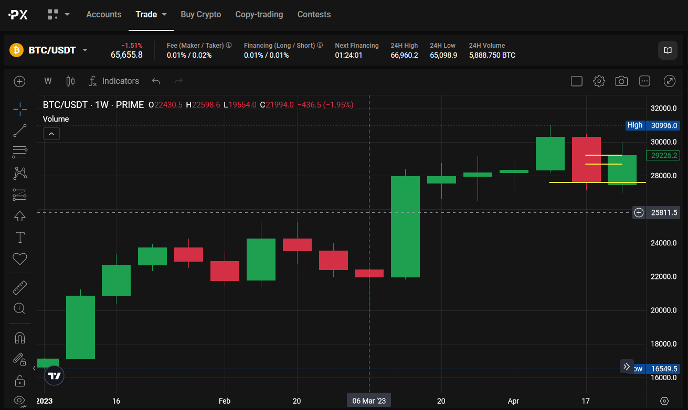The width and height of the screenshot is (688, 410).
Task: Click the High 30996.0 price label
Action: click(x=653, y=125)
